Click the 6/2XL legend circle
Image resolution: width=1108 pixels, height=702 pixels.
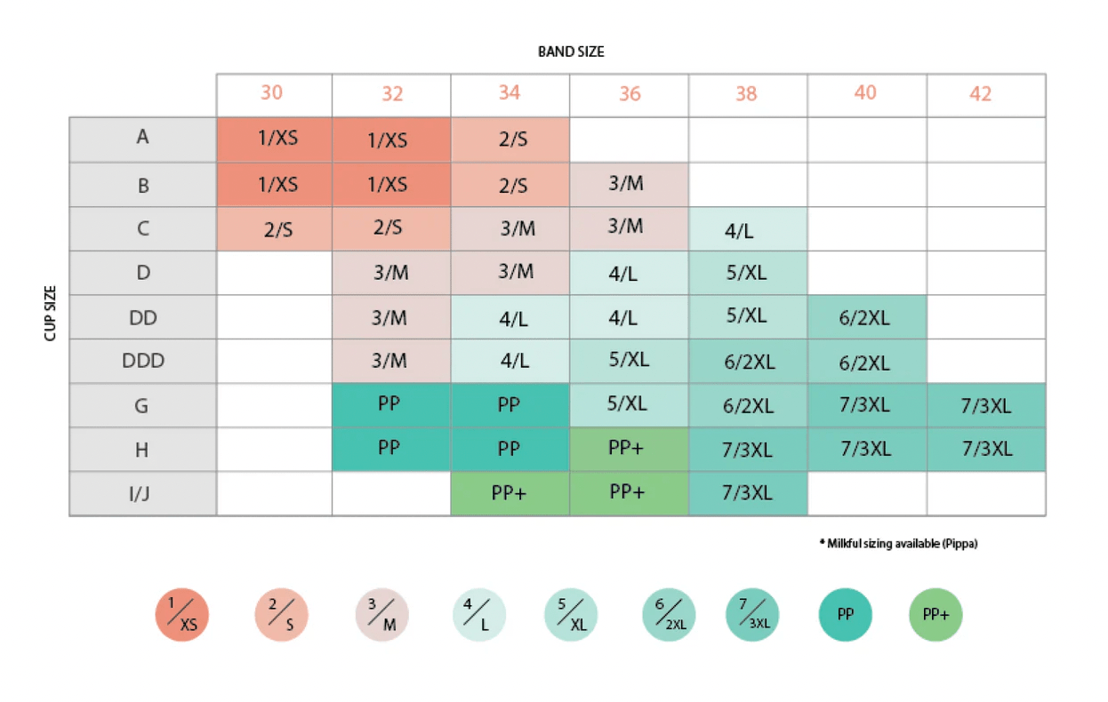669,615
